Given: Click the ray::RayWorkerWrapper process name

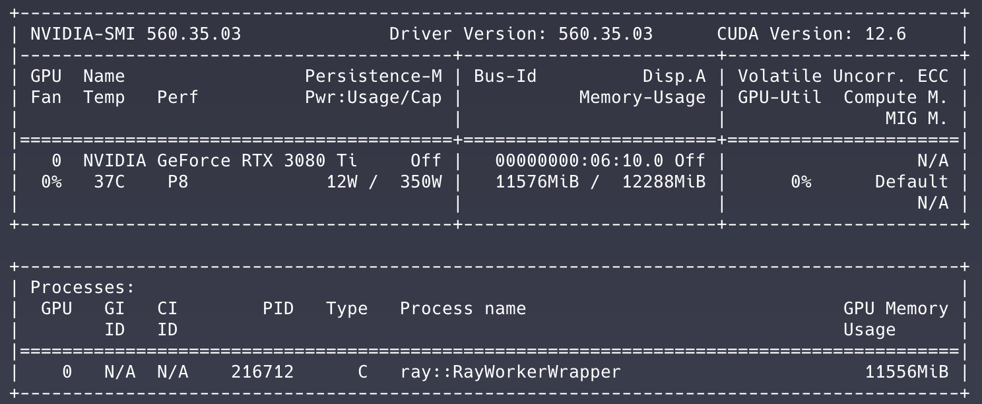Looking at the screenshot, I should (x=510, y=372).
